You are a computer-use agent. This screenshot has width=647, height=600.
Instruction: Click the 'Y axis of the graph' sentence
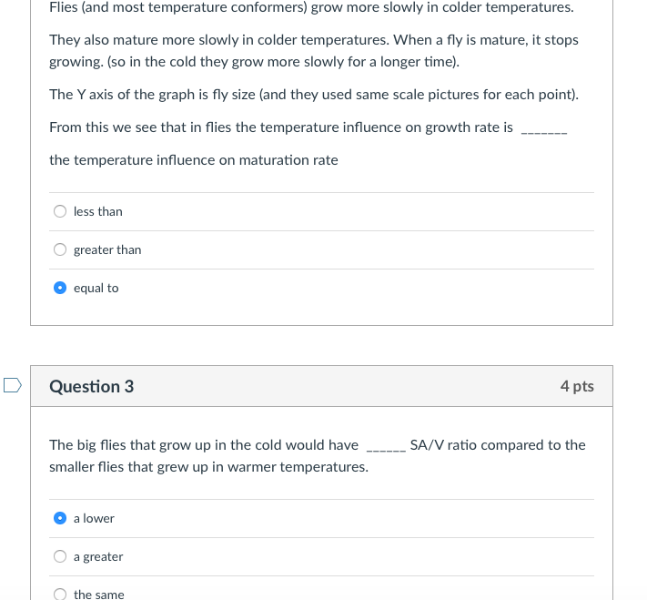pyautogui.click(x=313, y=95)
